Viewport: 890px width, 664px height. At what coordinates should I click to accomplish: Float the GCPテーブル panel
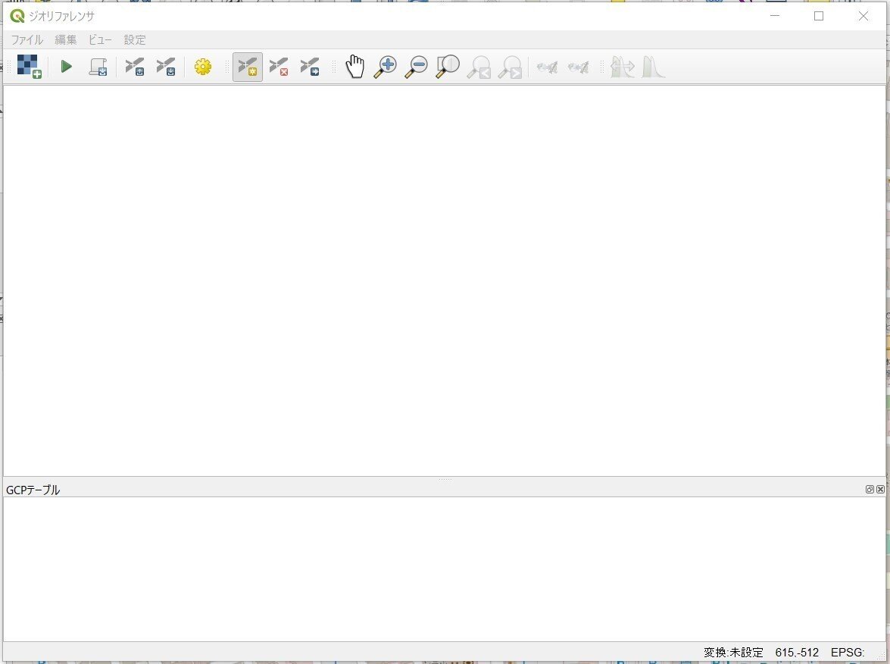tap(870, 489)
